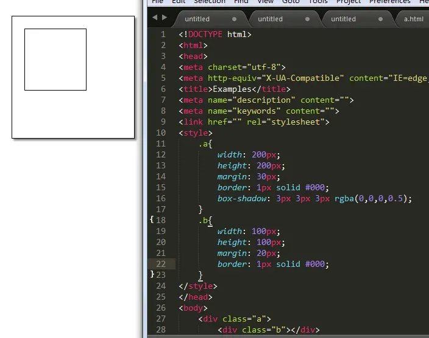Select the second untitled tab

tap(270, 19)
